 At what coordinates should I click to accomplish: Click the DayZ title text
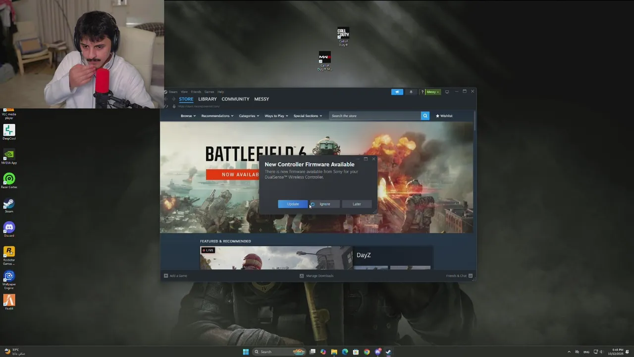point(364,255)
